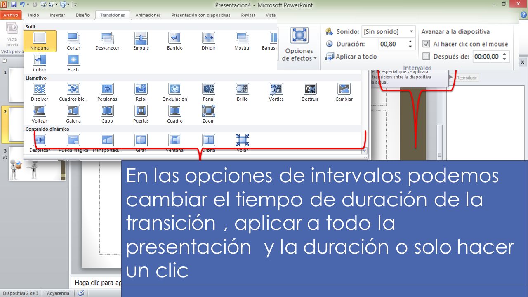This screenshot has height=297, width=528.
Task: Pick the Dividir transition
Action: (209, 41)
